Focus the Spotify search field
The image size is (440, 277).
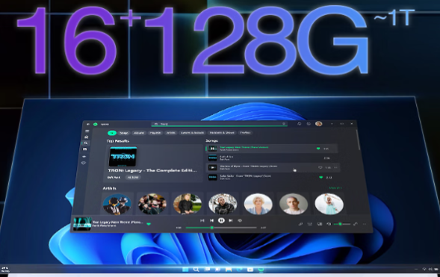[x=220, y=124]
